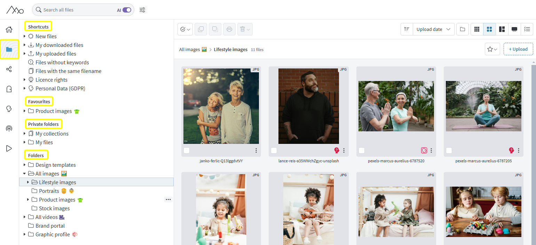Click filename pexels-marcus-aurelius-6787520
536x245 pixels.
pos(396,161)
